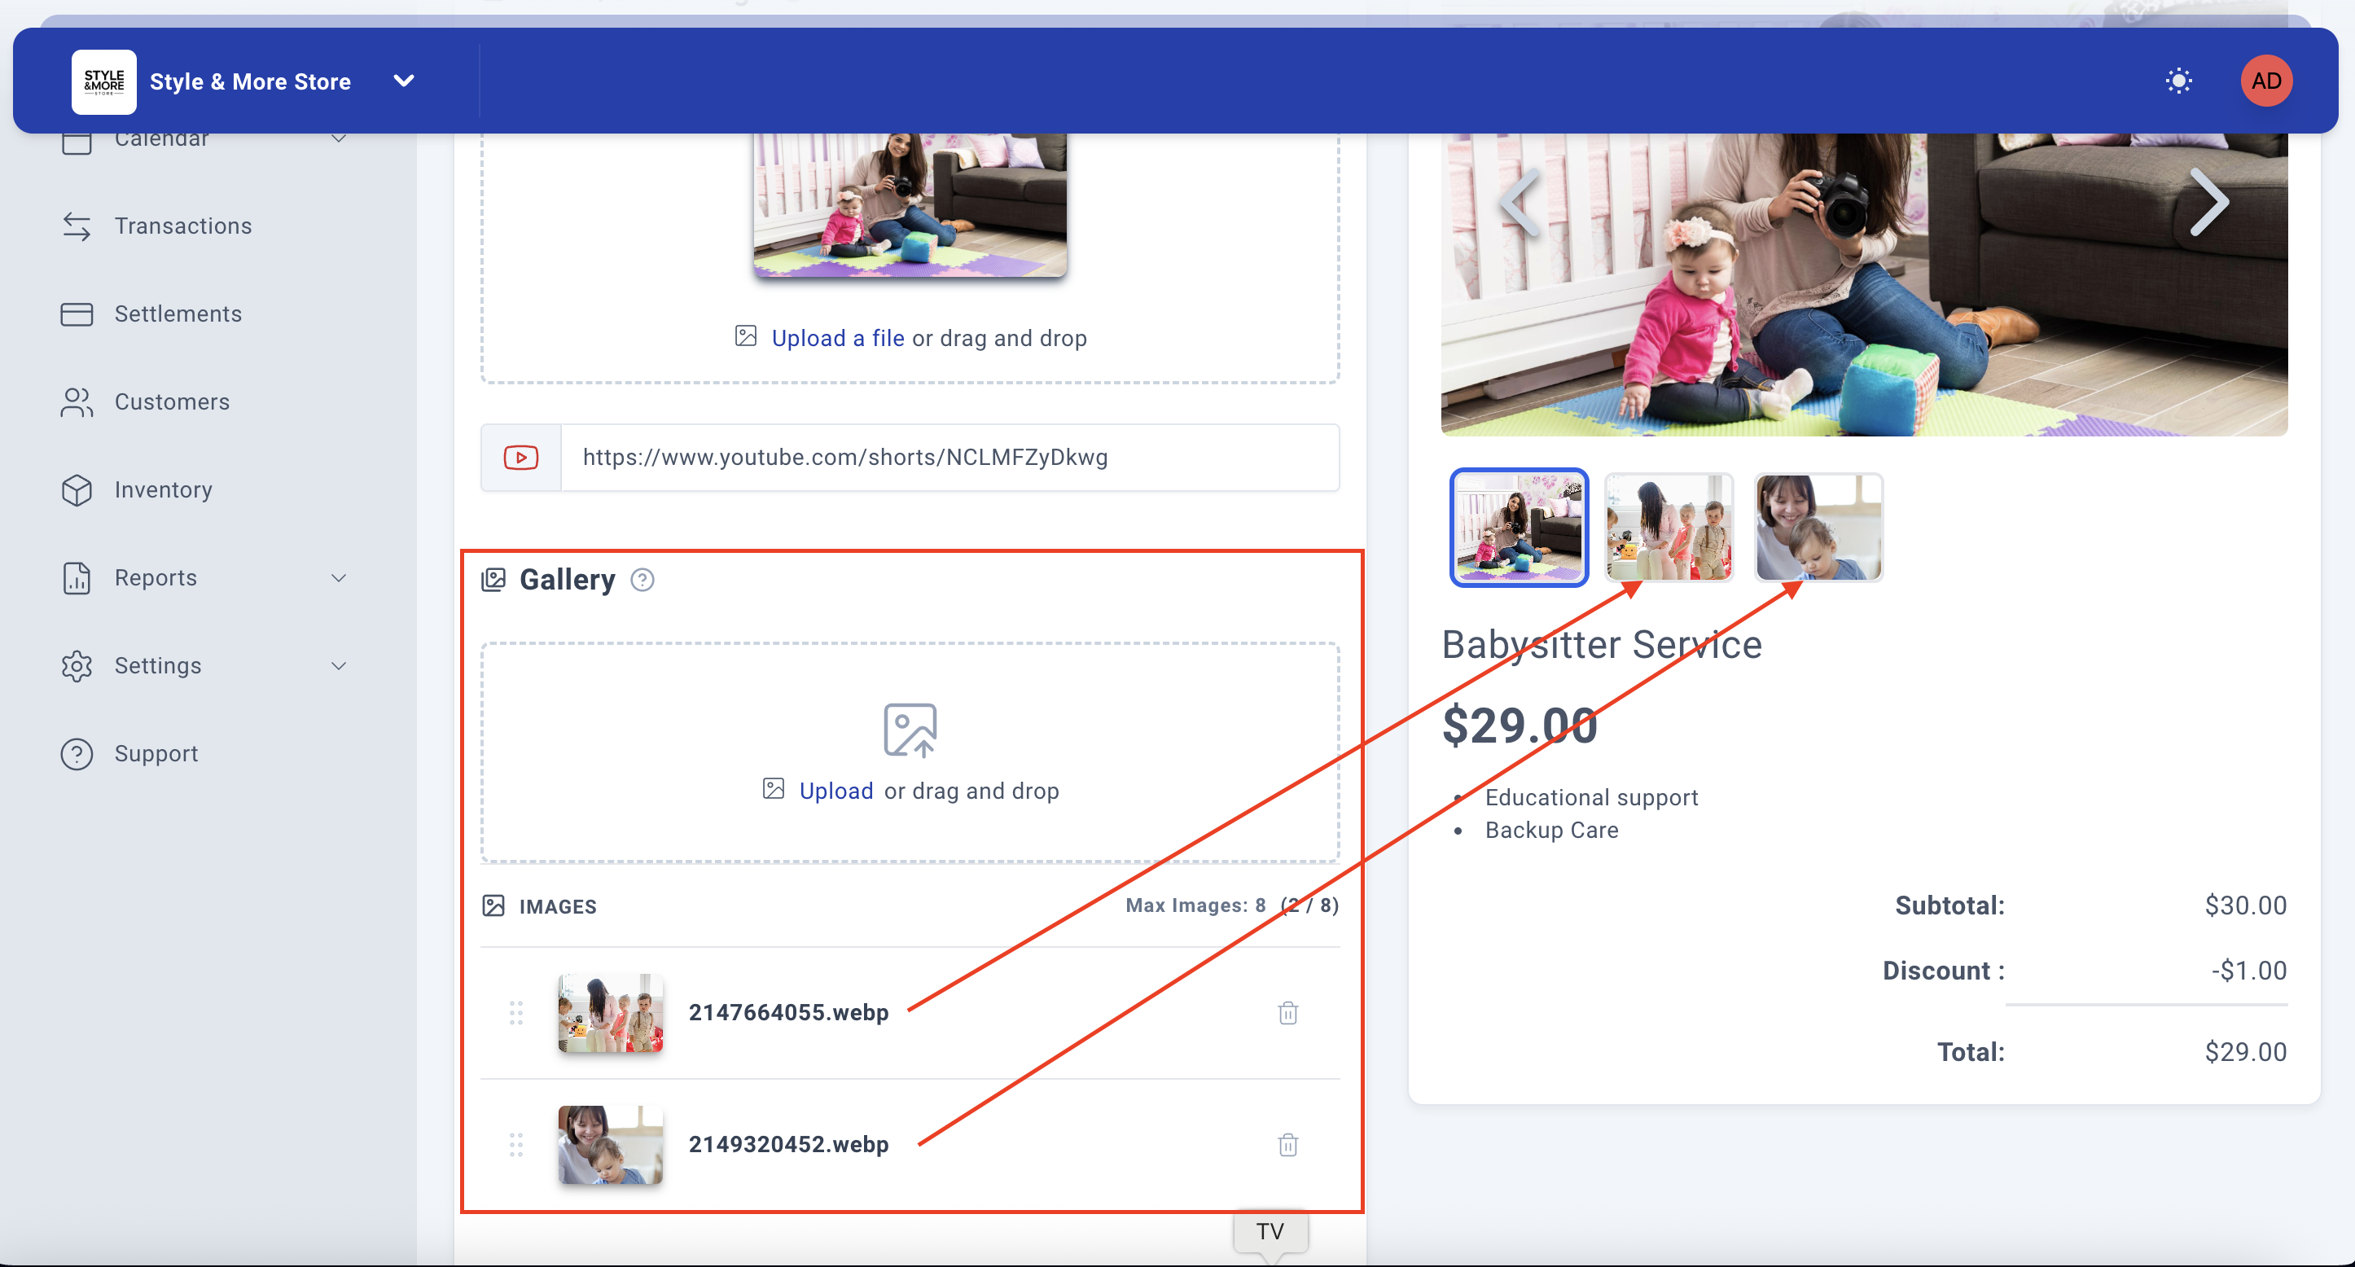Select the third preview thumbnail
Viewport: 2355px width, 1267px height.
click(x=1818, y=528)
